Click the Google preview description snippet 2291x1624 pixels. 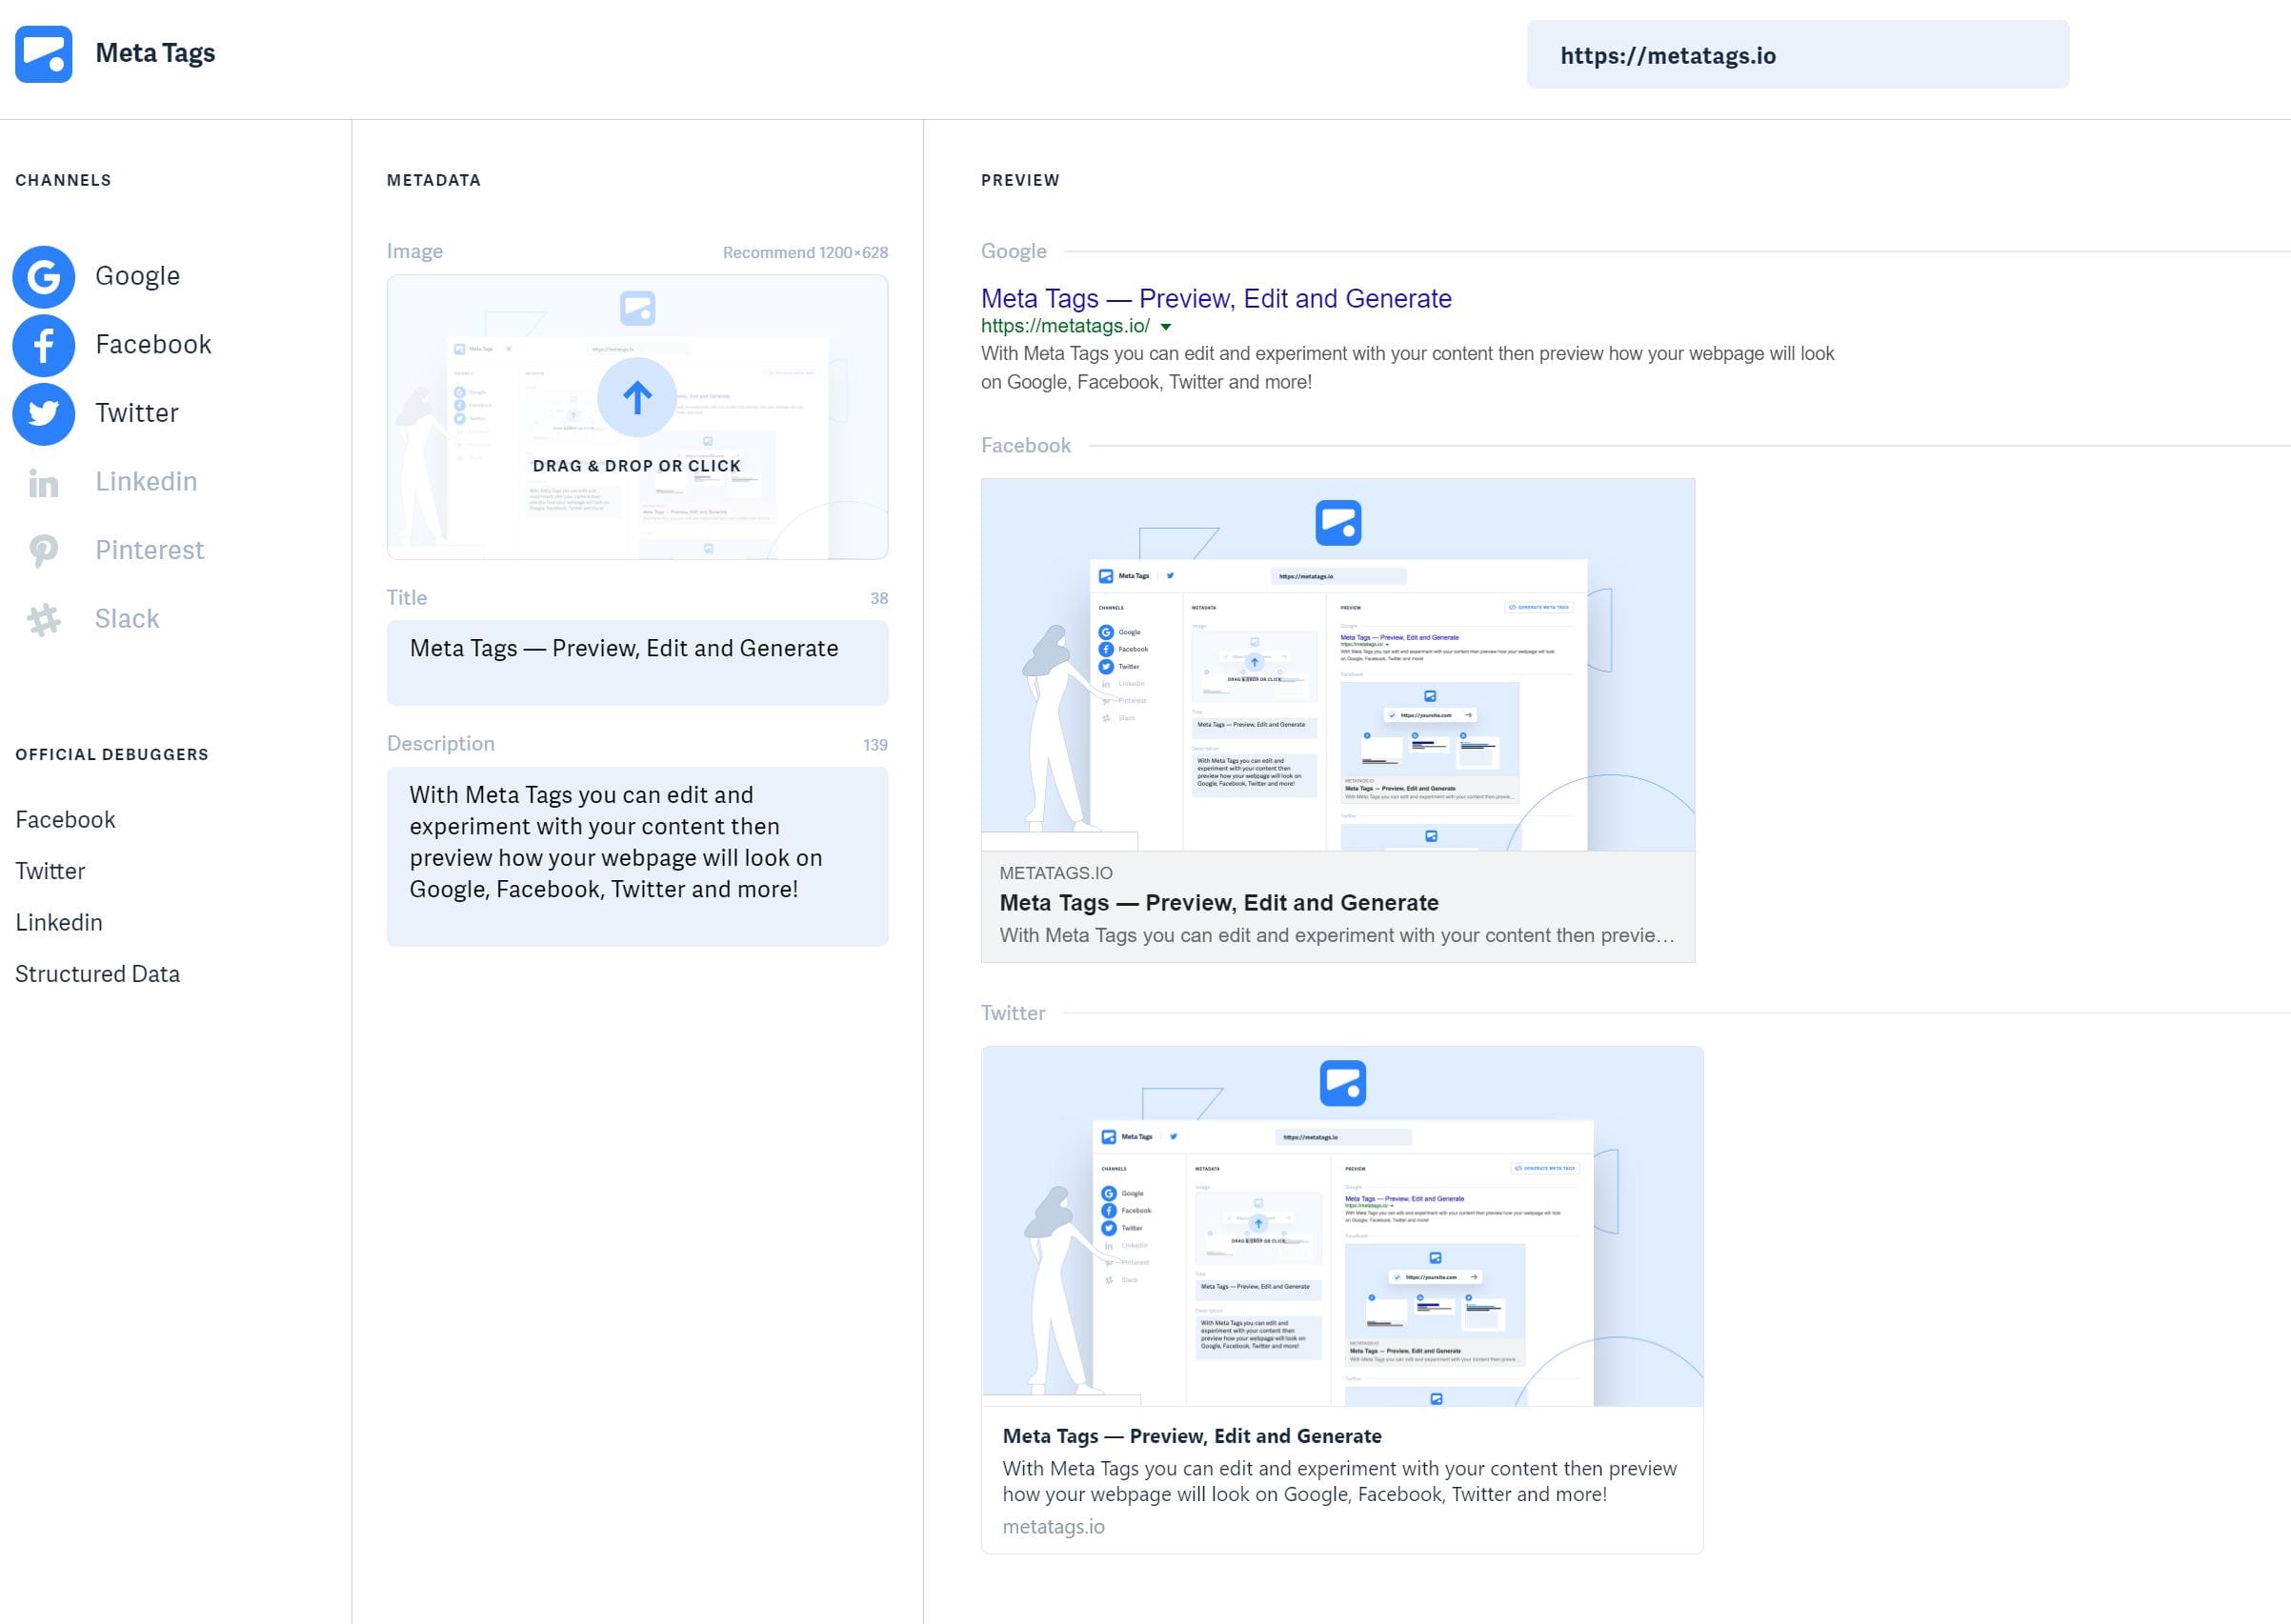coord(1408,368)
